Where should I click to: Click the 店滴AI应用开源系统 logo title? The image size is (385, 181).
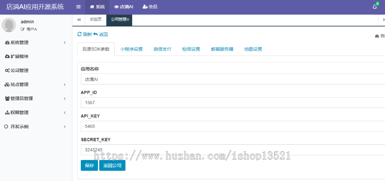point(35,7)
